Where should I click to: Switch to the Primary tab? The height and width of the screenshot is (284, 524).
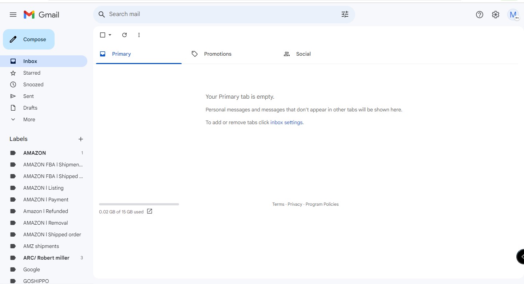tap(139, 54)
